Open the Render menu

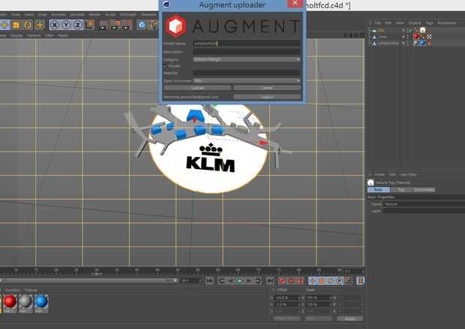[94, 14]
